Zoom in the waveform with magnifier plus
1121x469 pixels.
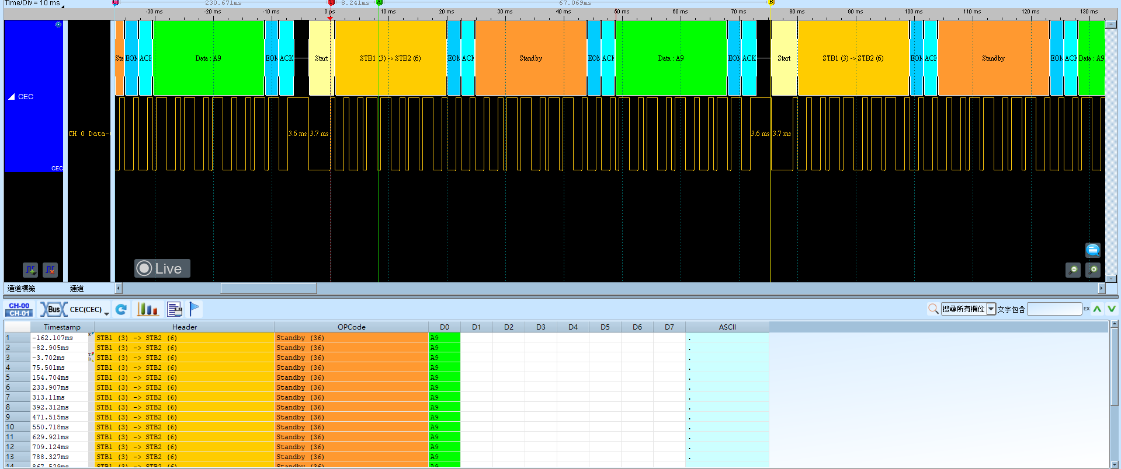click(x=1093, y=270)
